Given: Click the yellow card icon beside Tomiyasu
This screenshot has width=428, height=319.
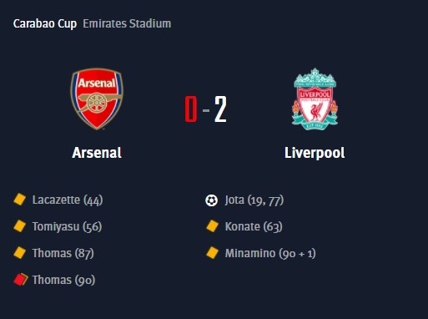Looking at the screenshot, I should tap(20, 226).
